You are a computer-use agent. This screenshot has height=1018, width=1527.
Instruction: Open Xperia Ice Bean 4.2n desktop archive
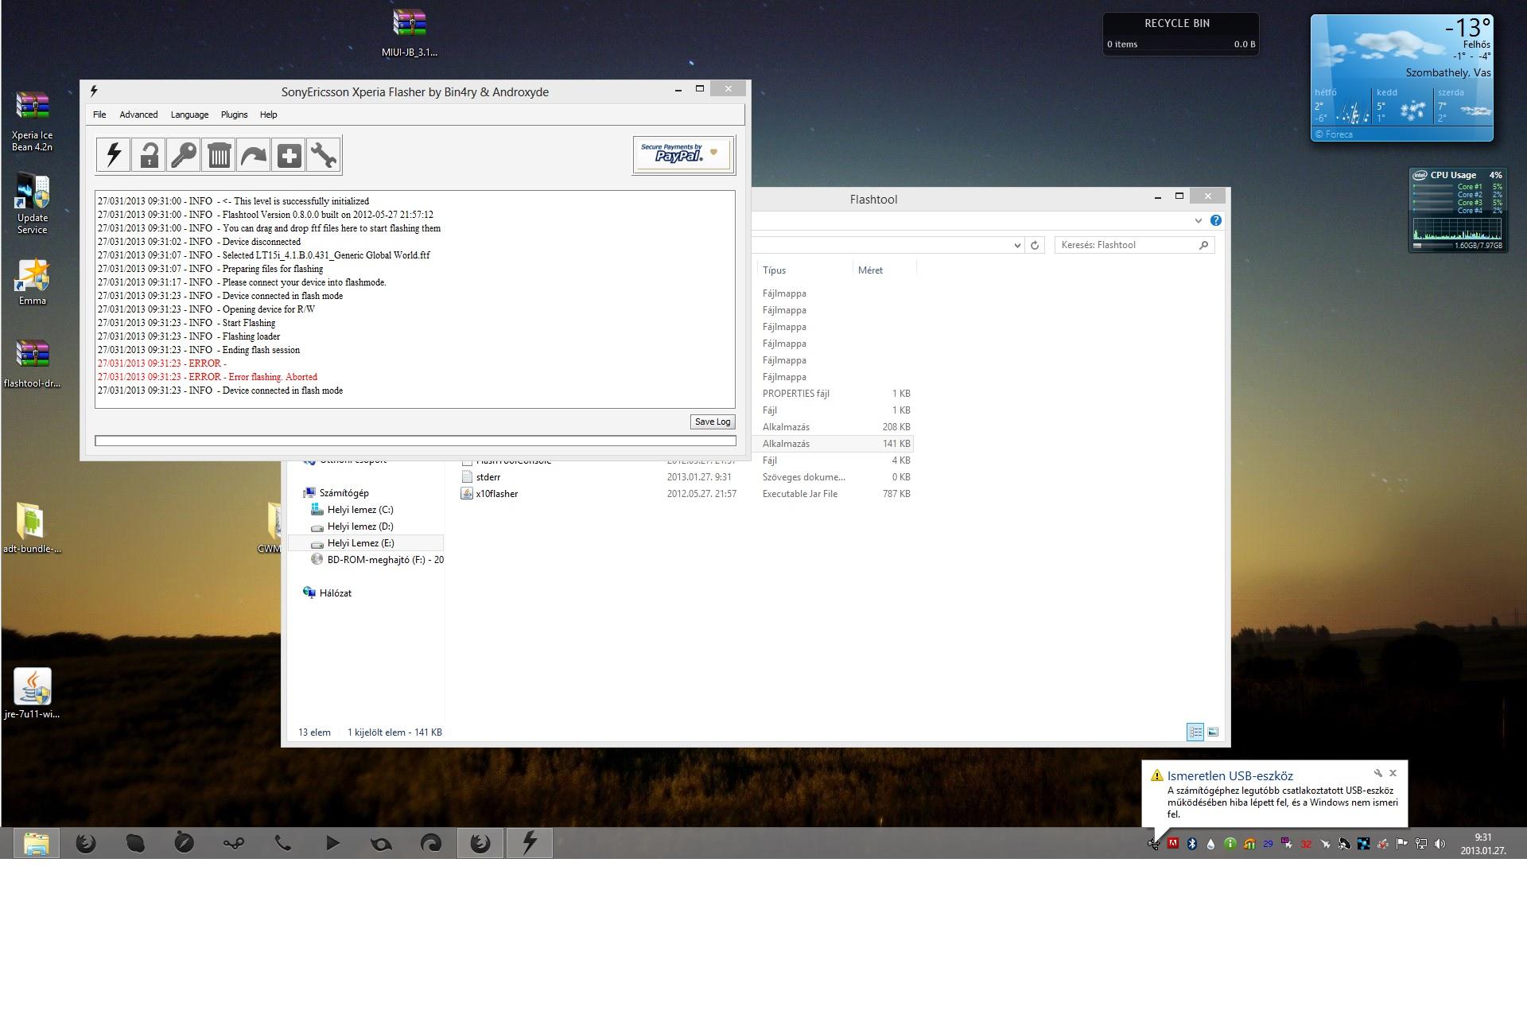pos(33,121)
